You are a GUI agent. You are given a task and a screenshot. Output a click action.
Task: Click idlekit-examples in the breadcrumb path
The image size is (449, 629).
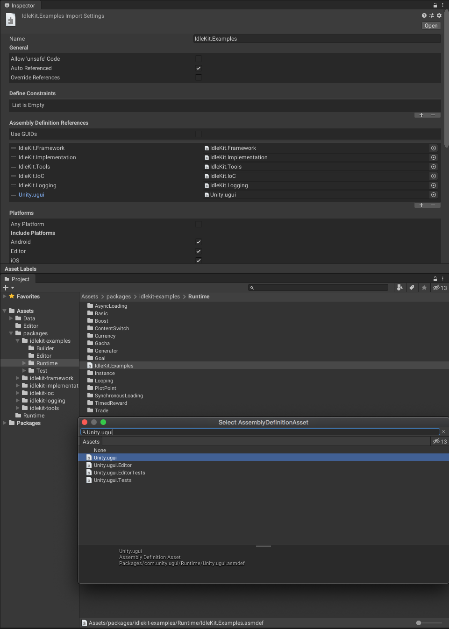click(x=159, y=297)
